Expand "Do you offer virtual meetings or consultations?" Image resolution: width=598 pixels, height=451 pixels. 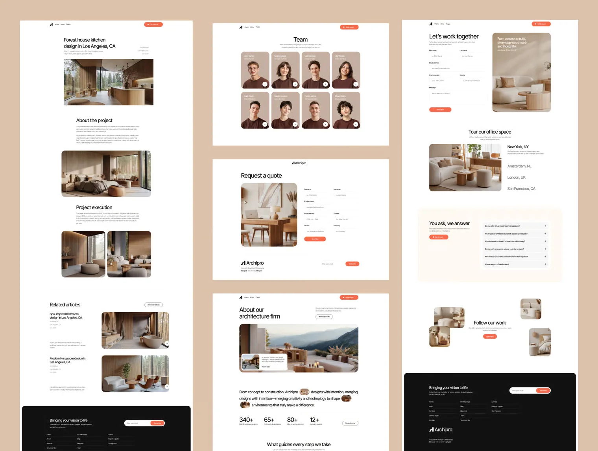pos(515,226)
